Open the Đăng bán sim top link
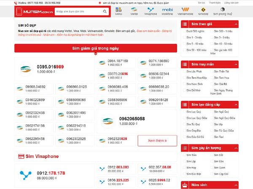Image resolution: width=253 pixels, height=189 pixels. (231, 3)
